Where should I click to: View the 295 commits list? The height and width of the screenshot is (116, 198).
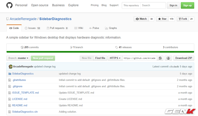[x=30, y=47]
